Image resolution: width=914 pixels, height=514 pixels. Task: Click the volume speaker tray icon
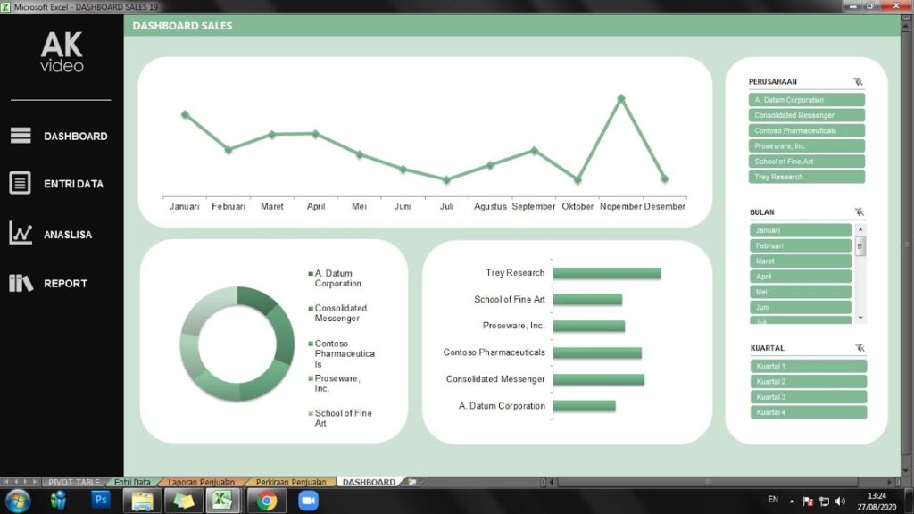coord(840,502)
